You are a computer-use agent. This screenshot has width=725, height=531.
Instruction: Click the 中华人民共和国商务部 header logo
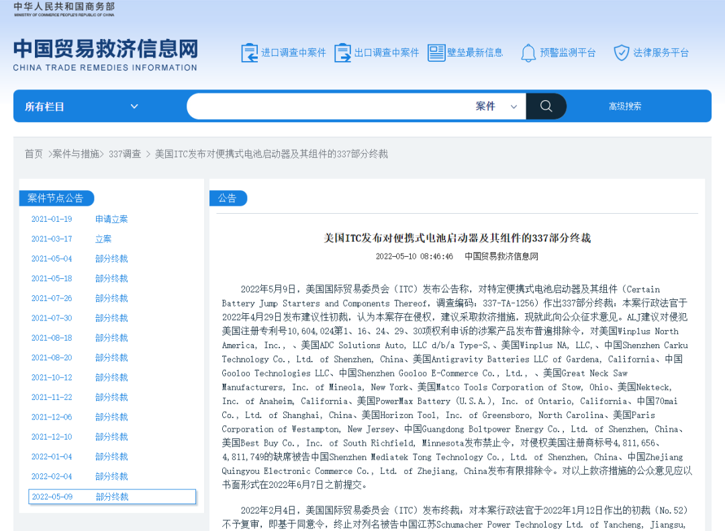[x=64, y=9]
